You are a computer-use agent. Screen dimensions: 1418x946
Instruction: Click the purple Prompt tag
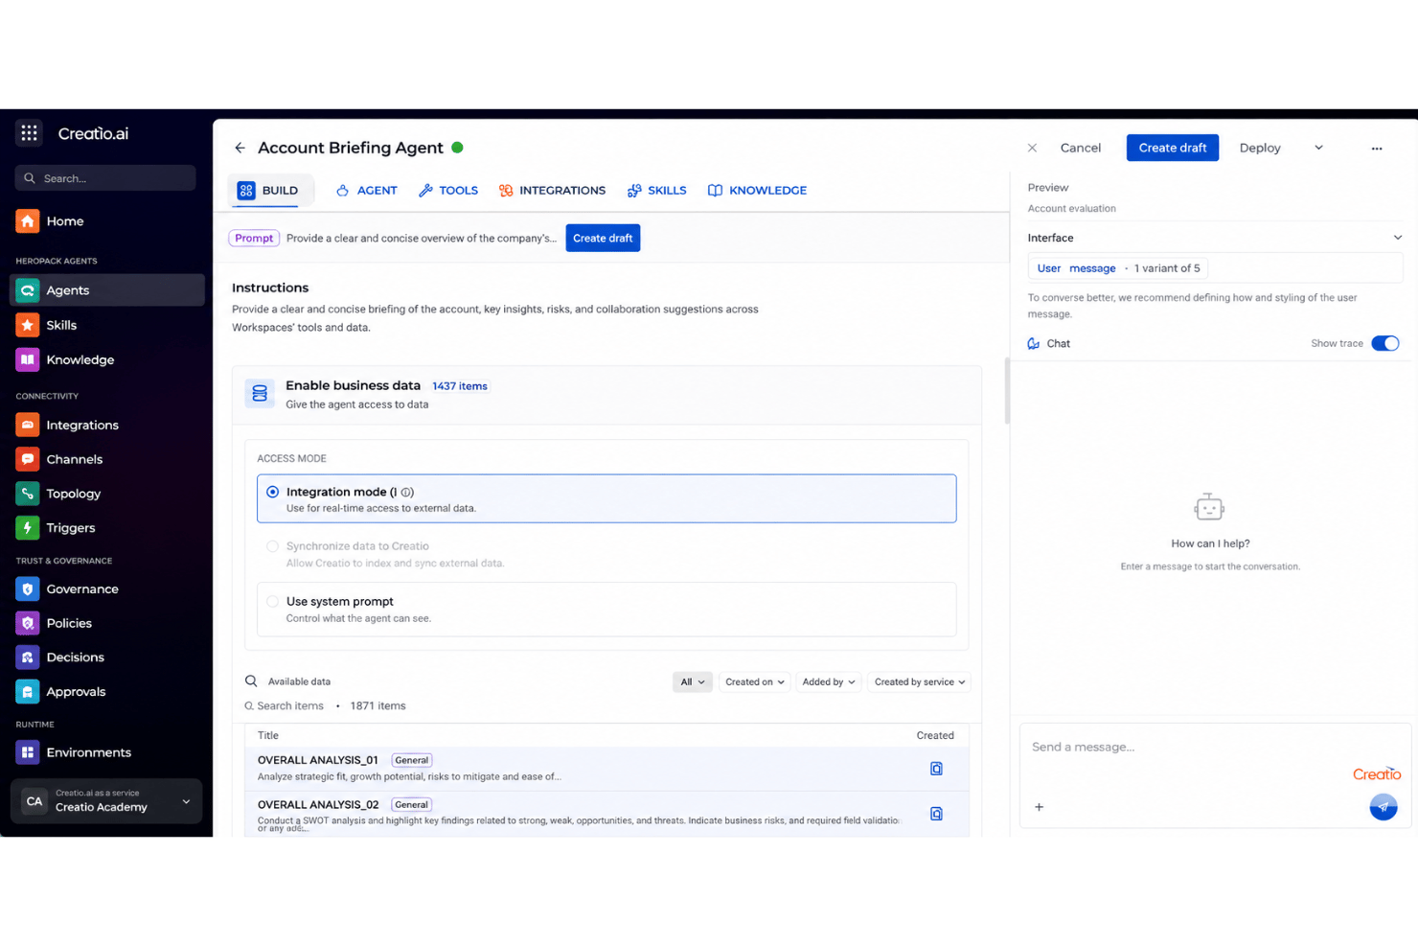(x=254, y=238)
